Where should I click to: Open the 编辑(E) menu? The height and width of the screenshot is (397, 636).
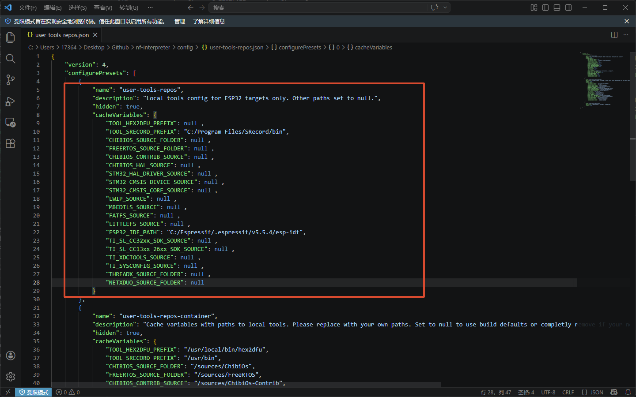tap(53, 7)
